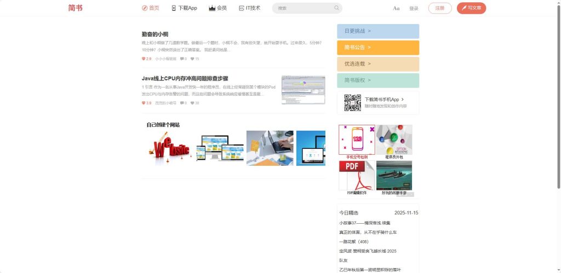This screenshot has width=561, height=273.
Task: Click the red Website ad image
Action: (x=170, y=148)
